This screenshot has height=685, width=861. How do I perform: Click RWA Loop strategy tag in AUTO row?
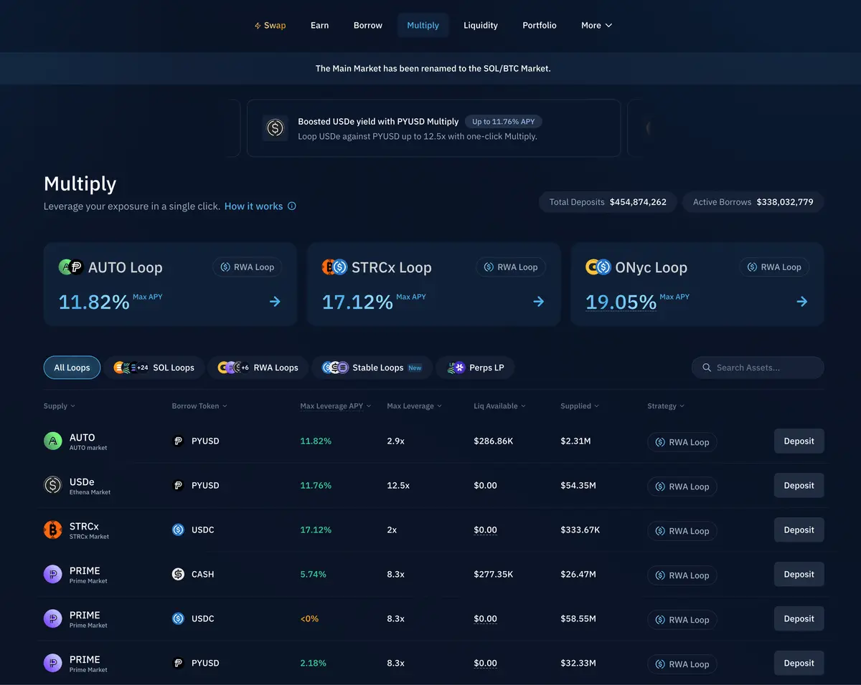tap(682, 442)
